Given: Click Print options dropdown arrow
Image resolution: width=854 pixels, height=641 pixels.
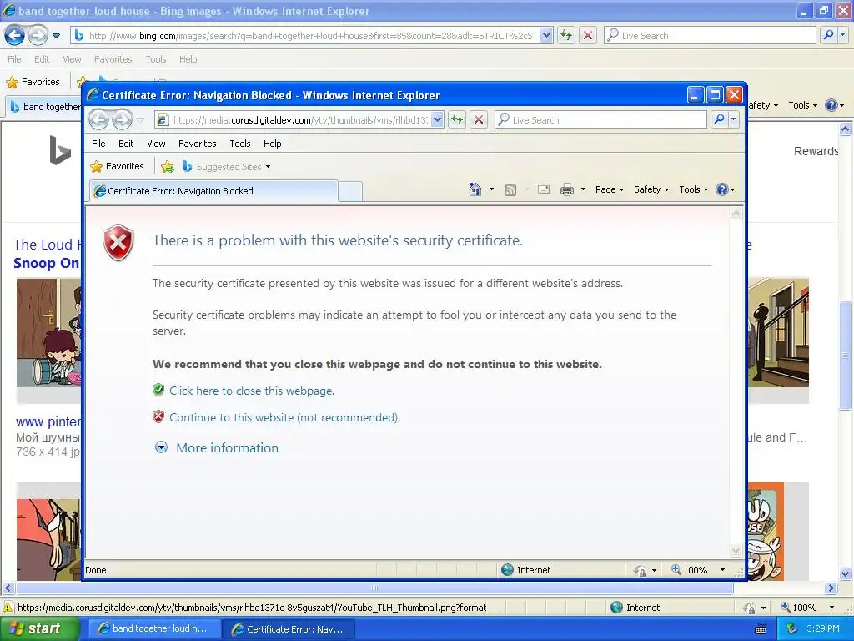Looking at the screenshot, I should coord(583,189).
